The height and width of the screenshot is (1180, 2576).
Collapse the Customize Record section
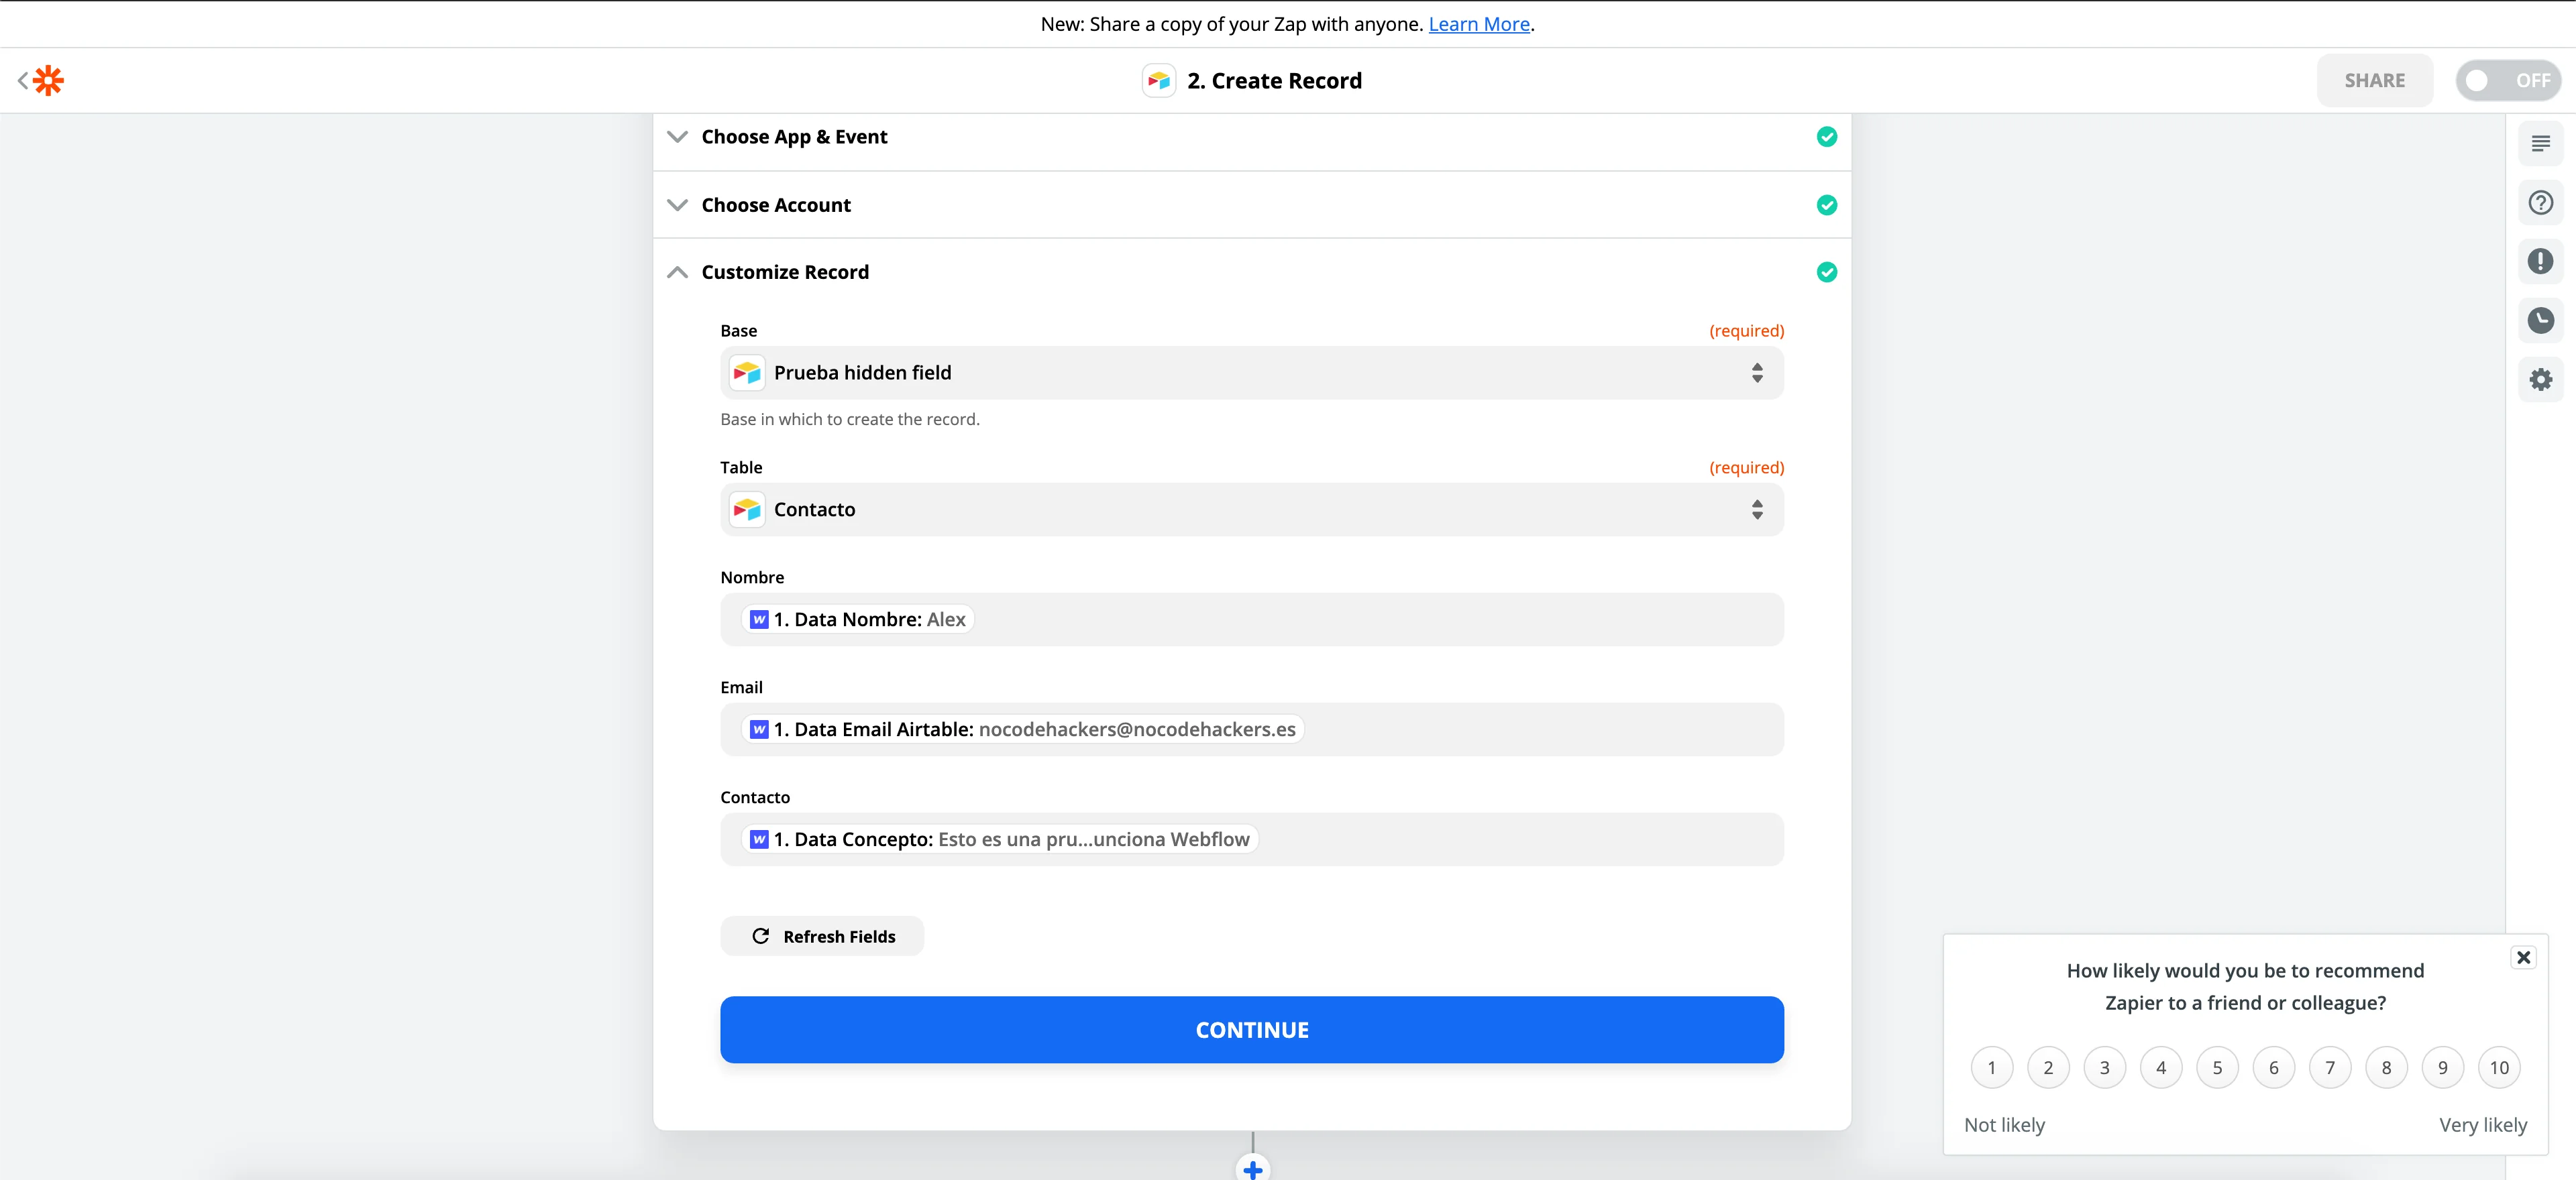click(677, 272)
